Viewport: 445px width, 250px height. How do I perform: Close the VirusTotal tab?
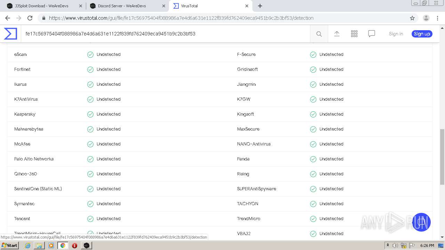pyautogui.click(x=246, y=6)
